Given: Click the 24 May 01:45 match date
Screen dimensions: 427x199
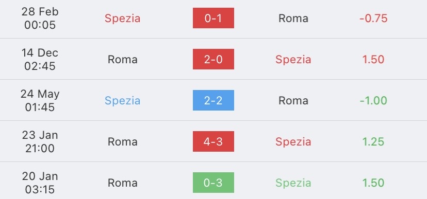Looking at the screenshot, I should tap(40, 100).
